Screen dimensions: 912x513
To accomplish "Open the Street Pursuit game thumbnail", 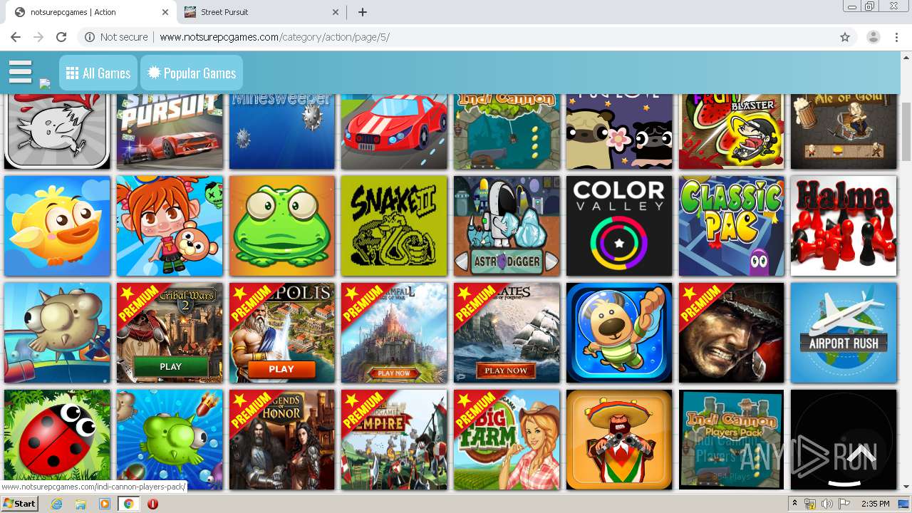I will tap(170, 130).
